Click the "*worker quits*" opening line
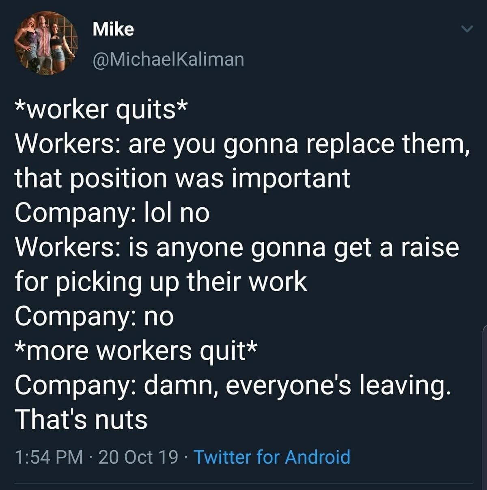This screenshot has height=490, width=487. [101, 110]
